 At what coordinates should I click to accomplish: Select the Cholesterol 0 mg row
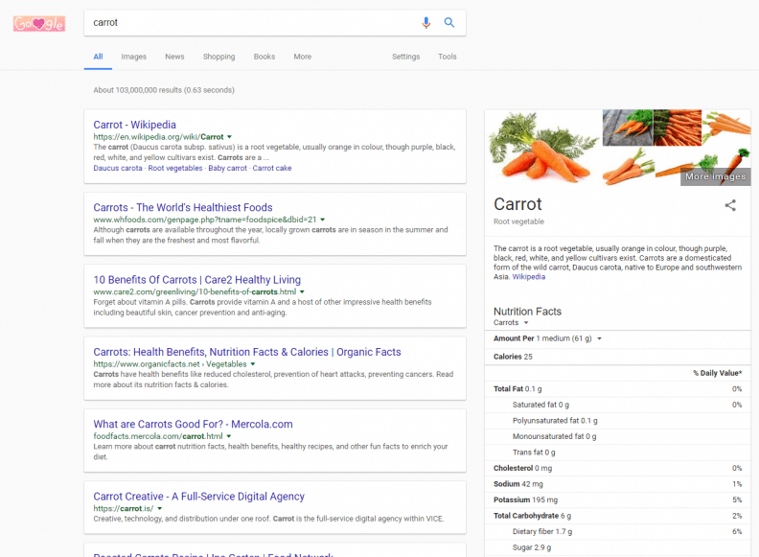618,468
